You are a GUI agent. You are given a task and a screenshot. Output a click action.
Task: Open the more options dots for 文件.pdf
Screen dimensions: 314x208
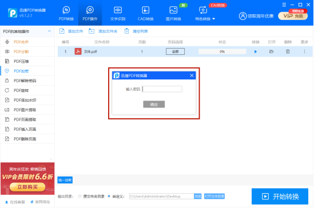[304, 51]
